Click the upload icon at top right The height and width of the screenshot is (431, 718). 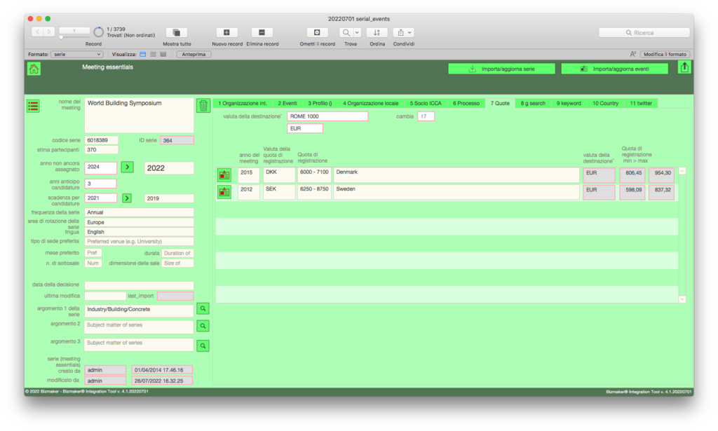(x=684, y=68)
